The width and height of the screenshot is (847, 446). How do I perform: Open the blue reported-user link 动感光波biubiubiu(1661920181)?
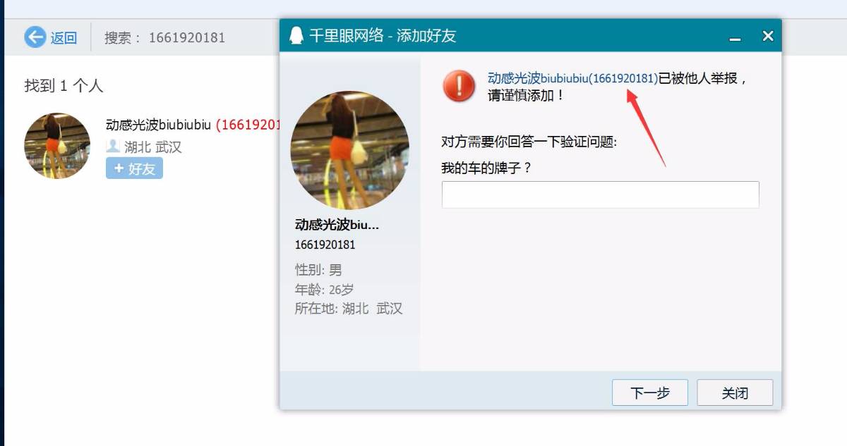pyautogui.click(x=573, y=78)
